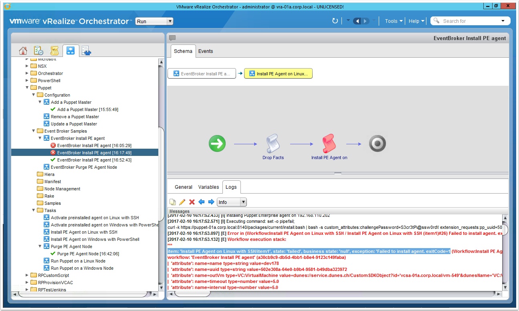Expand the Orchestrator folder

(x=27, y=73)
